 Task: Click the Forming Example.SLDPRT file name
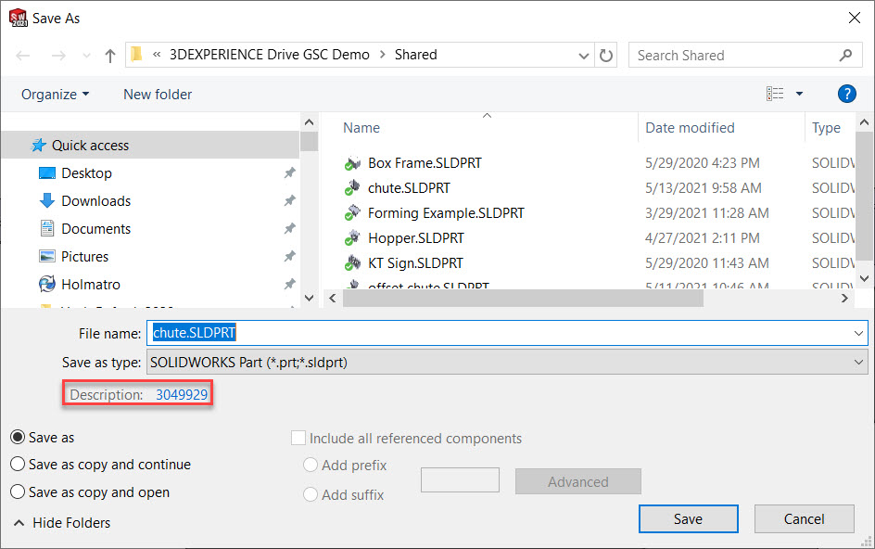tap(446, 212)
